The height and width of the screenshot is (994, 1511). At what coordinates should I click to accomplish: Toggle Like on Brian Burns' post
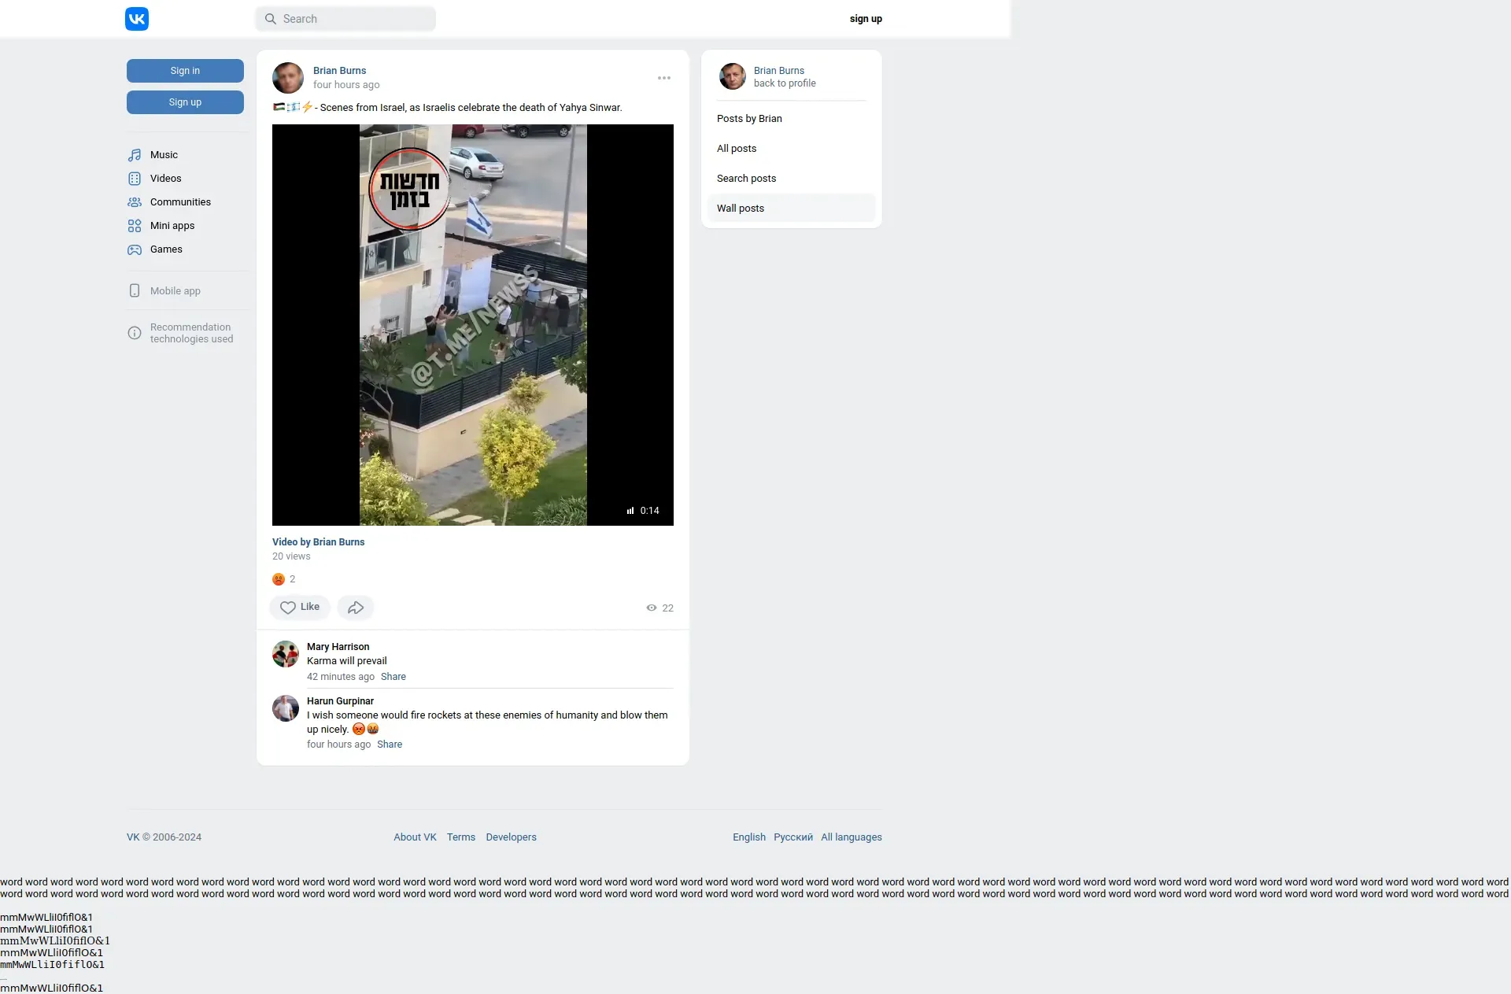tap(300, 608)
